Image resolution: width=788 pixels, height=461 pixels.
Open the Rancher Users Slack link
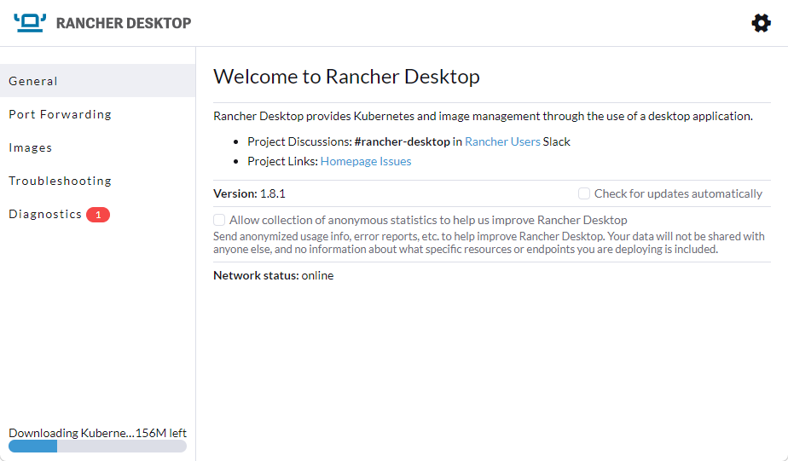click(502, 141)
